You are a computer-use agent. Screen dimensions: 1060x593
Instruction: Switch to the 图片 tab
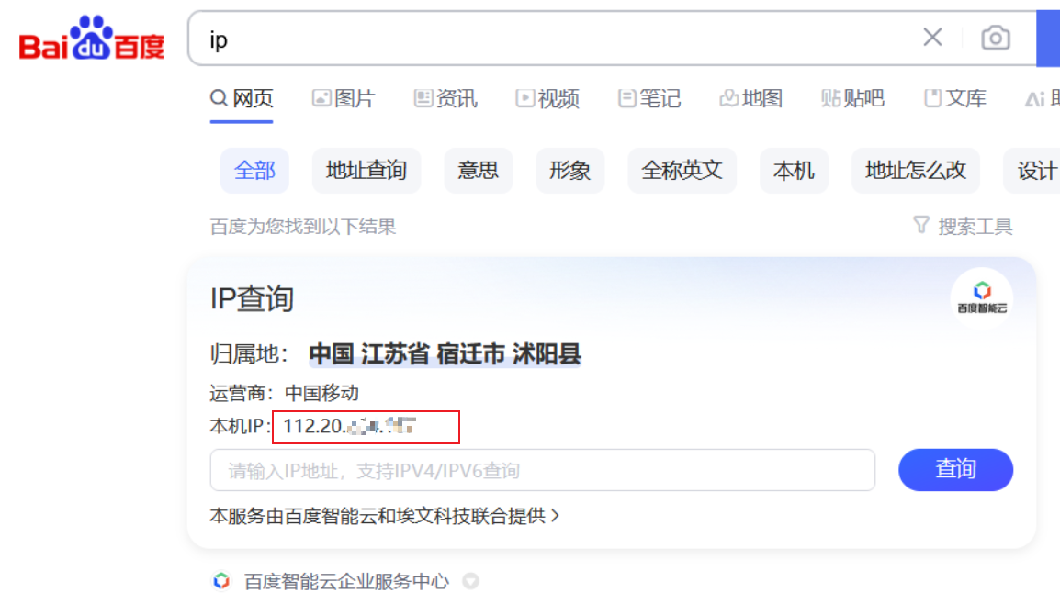344,98
